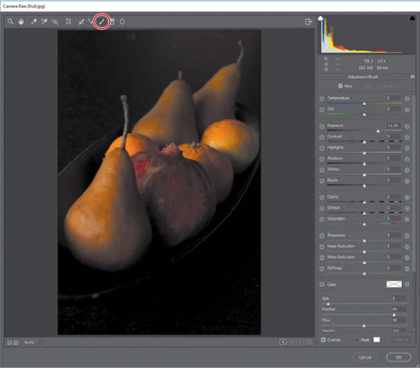Open the Color swatch picker

[393, 284]
